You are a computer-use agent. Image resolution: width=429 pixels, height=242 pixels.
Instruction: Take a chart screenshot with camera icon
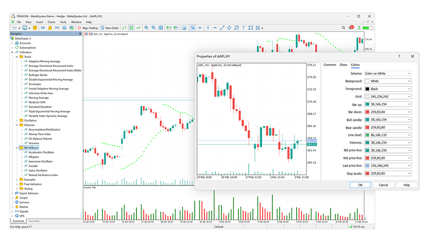point(184,28)
